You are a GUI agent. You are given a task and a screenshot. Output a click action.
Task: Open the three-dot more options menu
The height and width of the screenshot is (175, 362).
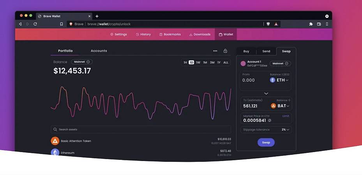coord(215,51)
